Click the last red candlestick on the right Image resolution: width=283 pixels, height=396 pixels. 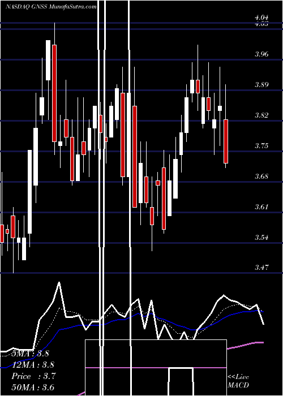[x=226, y=141]
